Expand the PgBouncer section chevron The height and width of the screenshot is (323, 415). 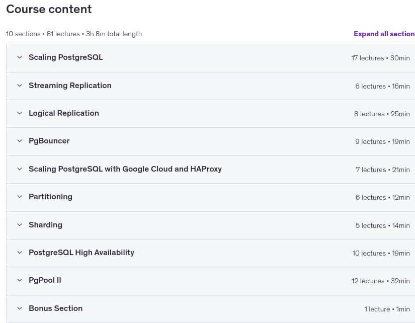point(20,140)
